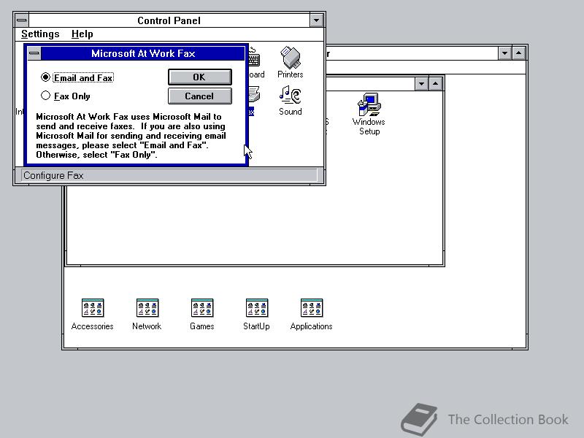Open the Applications program group
The height and width of the screenshot is (438, 584).
tap(312, 315)
